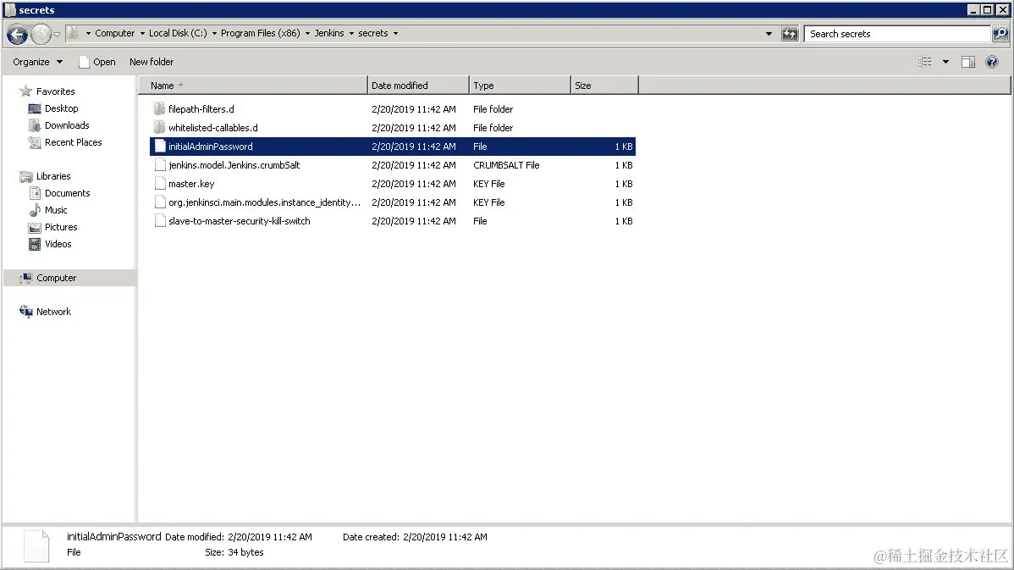Open Downloads in the navigation pane
This screenshot has width=1014, height=570.
[x=67, y=125]
